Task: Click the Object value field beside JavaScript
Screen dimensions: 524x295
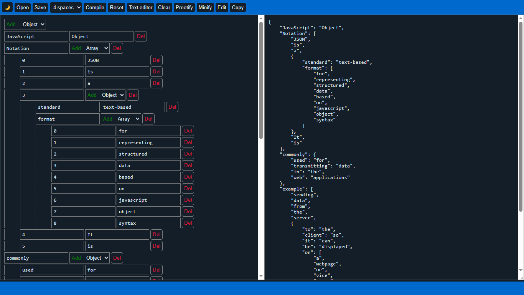Action: pyautogui.click(x=101, y=36)
